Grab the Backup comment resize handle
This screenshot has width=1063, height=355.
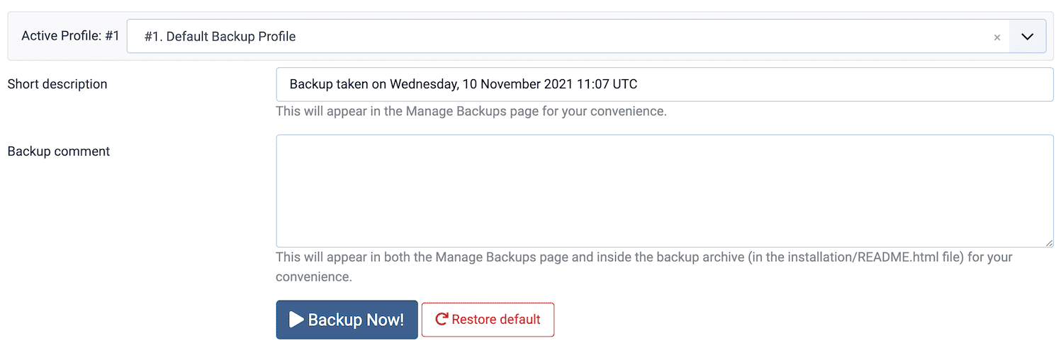1049,243
